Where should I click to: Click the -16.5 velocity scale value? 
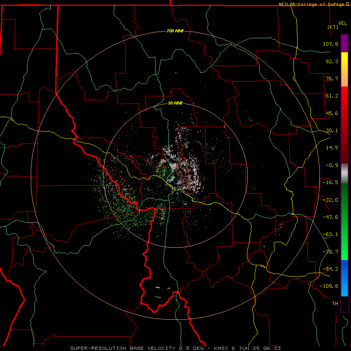tap(330, 183)
